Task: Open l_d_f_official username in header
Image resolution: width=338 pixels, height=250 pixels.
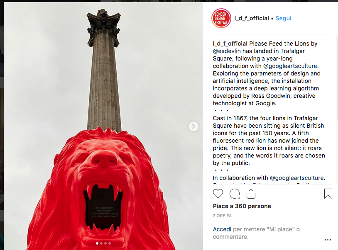Action: (252, 18)
